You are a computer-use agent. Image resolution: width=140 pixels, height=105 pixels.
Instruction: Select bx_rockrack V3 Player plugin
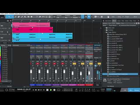115,70
